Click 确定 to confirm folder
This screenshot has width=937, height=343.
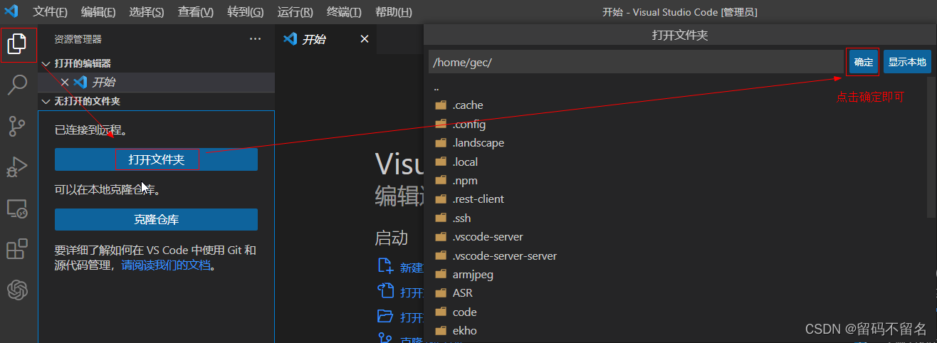click(x=864, y=62)
